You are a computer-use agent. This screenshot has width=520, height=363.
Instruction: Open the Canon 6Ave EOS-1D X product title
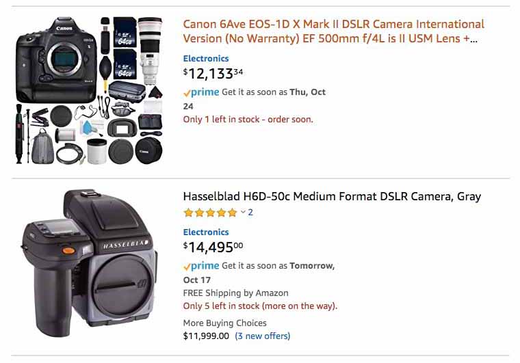pyautogui.click(x=333, y=31)
